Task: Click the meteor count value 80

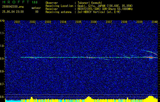Action: click(x=37, y=12)
